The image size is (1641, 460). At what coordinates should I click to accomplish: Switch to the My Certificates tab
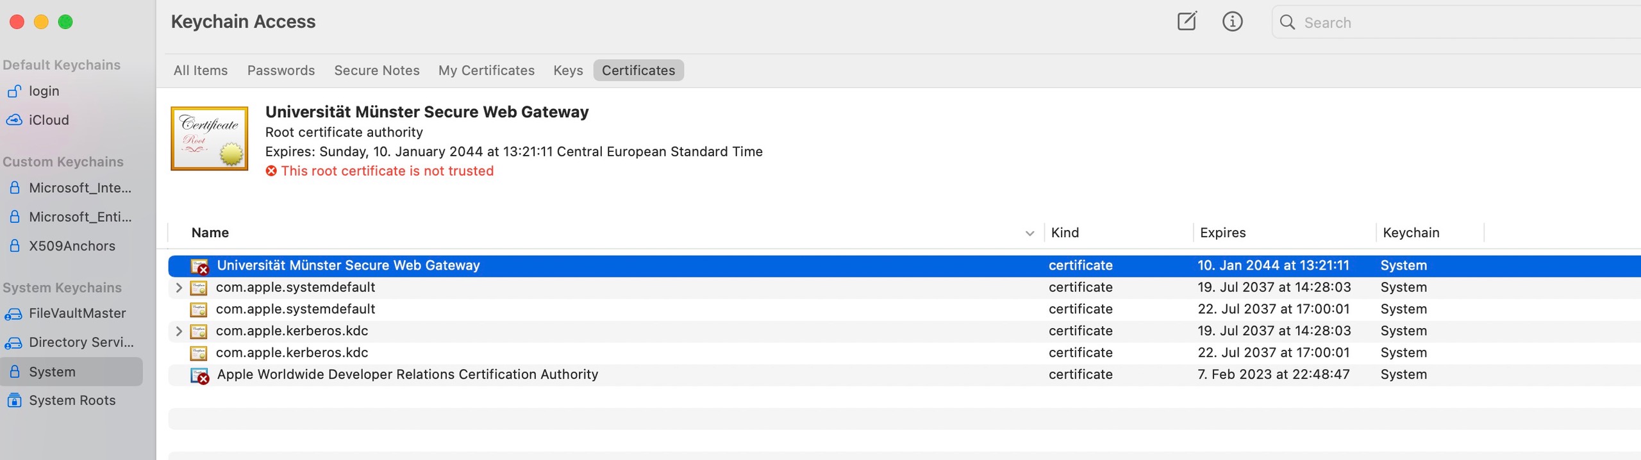pyautogui.click(x=486, y=70)
